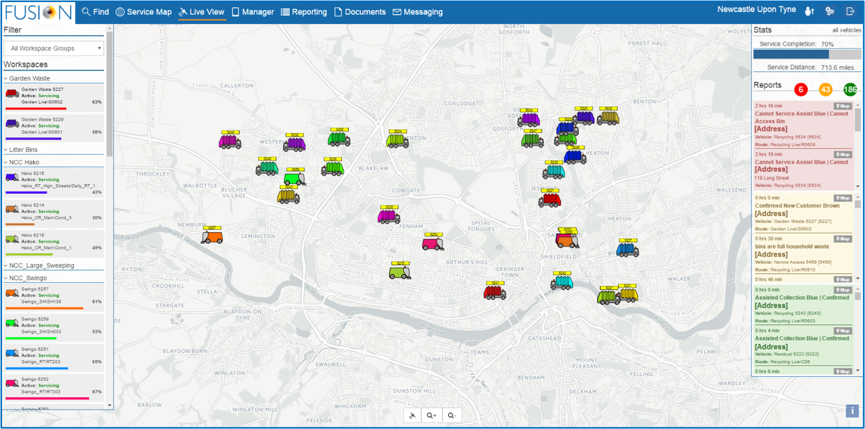Viewport: 865px width, 429px height.
Task: Filter reports by red count badge 6
Action: (x=801, y=89)
